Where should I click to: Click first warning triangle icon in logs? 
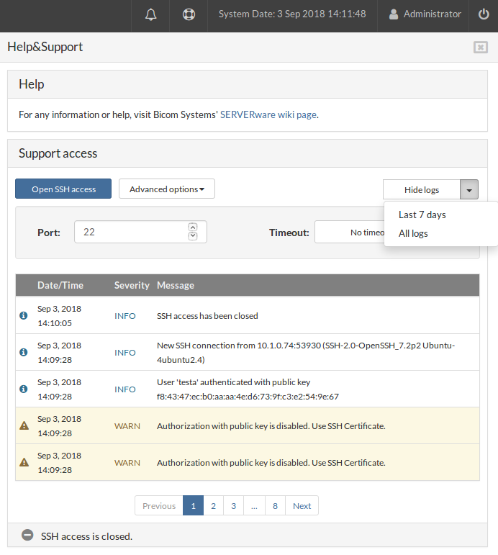point(24,425)
